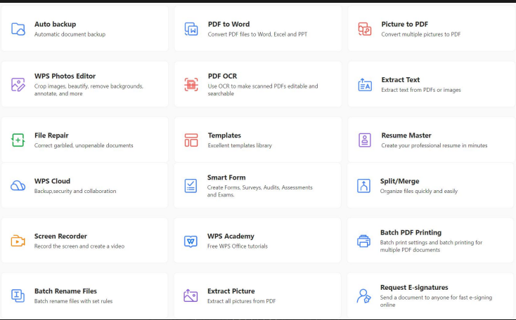The image size is (516, 320).
Task: Click the Picture to PDF icon
Action: click(x=365, y=29)
